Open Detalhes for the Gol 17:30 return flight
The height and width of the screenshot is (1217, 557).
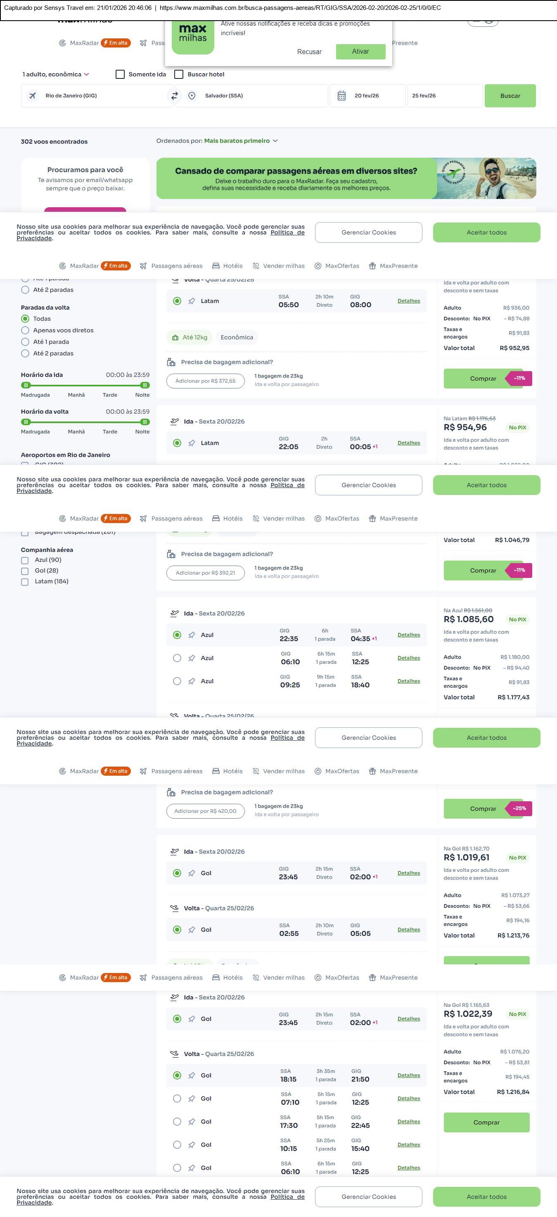[x=408, y=1122]
